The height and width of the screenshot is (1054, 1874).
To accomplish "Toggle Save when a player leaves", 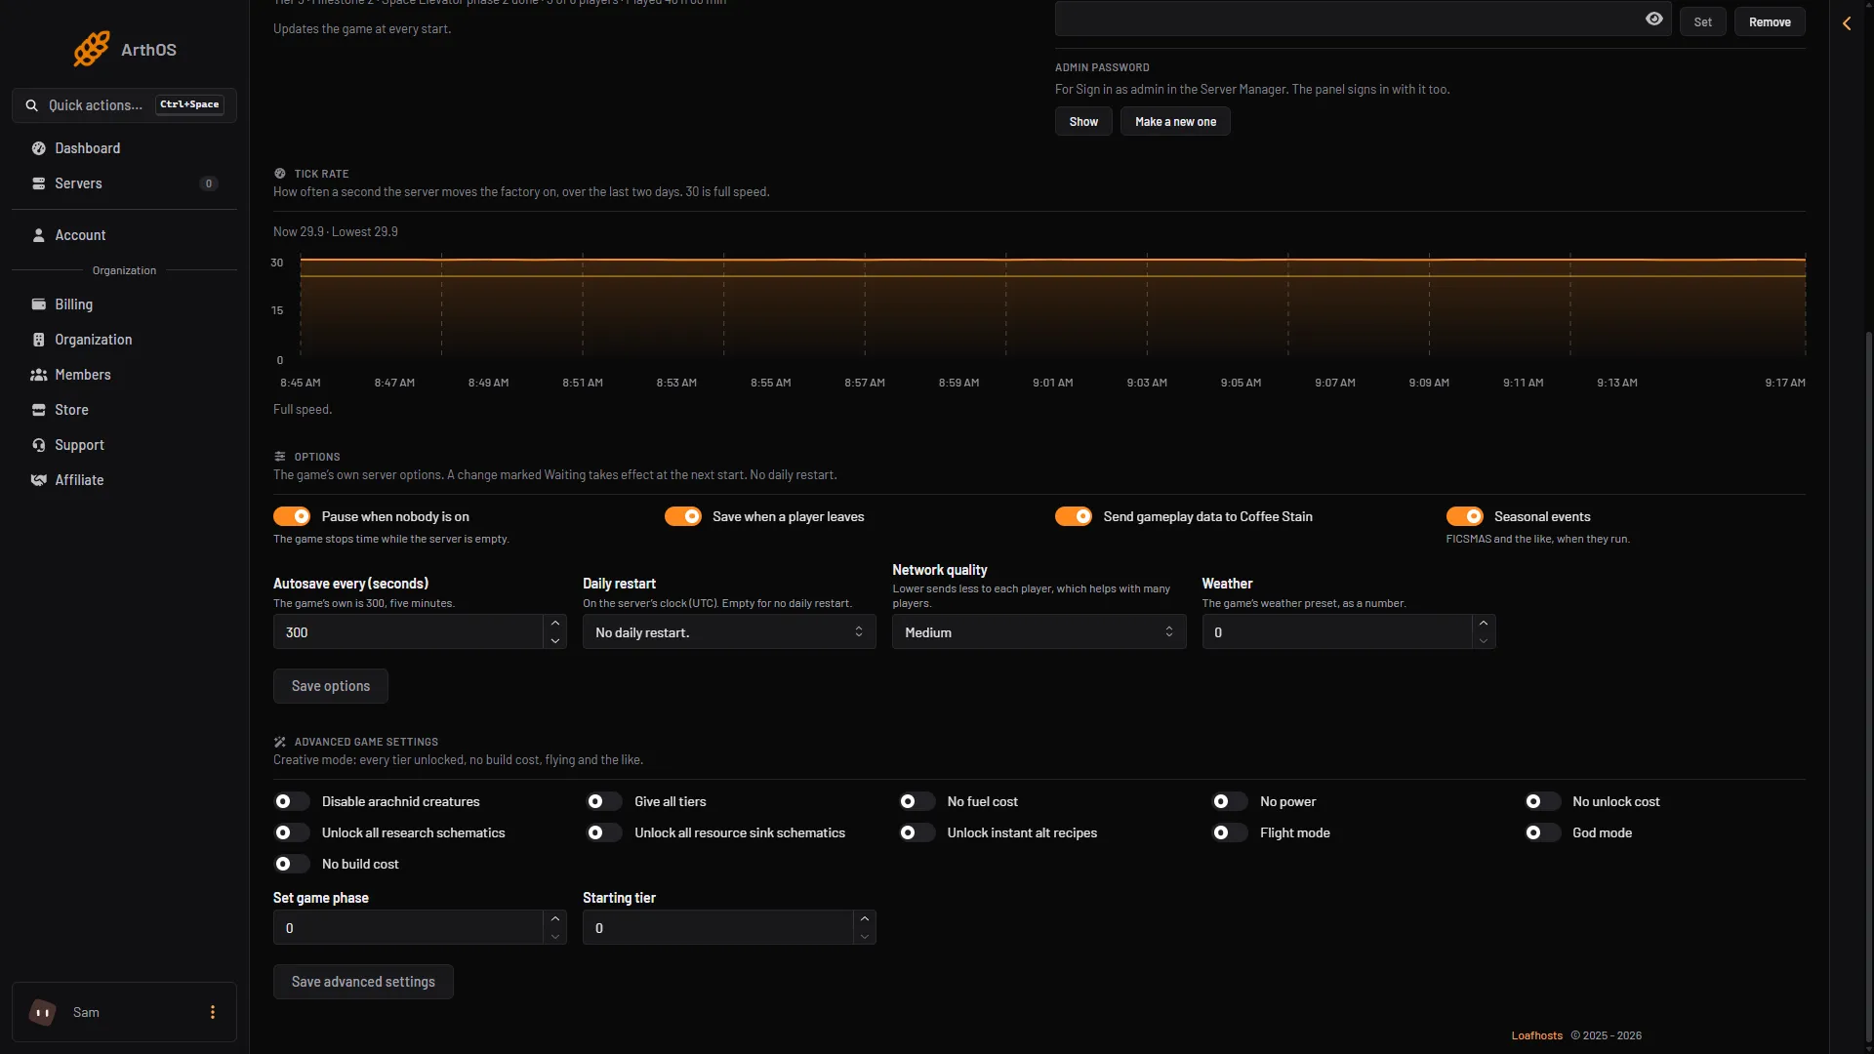I will pos(683,516).
